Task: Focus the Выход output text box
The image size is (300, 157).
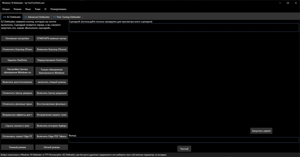Action: [x=184, y=140]
